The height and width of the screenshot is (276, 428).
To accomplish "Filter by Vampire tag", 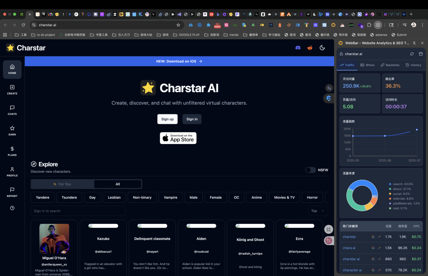I will pyautogui.click(x=170, y=198).
